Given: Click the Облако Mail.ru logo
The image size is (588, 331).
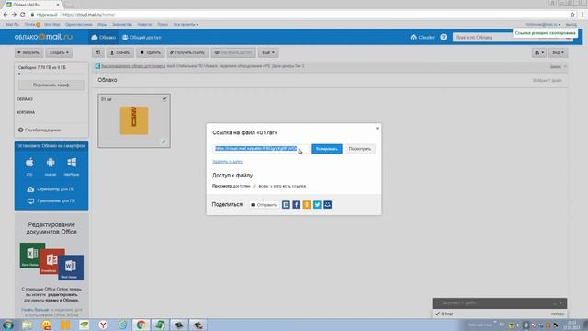Looking at the screenshot, I should pos(43,37).
